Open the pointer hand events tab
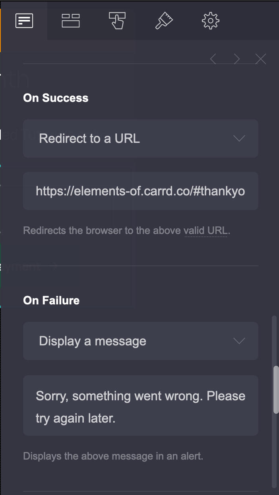 (x=117, y=20)
